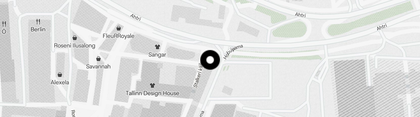Click the Tallinn Design House label

(x=152, y=93)
